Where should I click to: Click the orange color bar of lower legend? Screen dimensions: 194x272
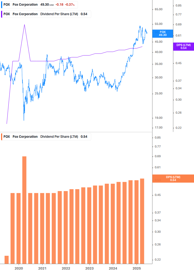[x=2, y=137]
